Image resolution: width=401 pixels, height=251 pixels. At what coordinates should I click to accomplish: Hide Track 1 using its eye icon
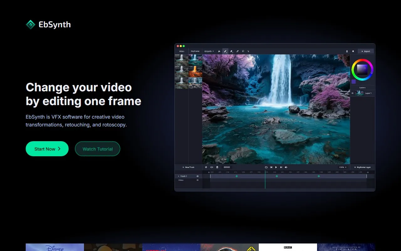(197, 176)
